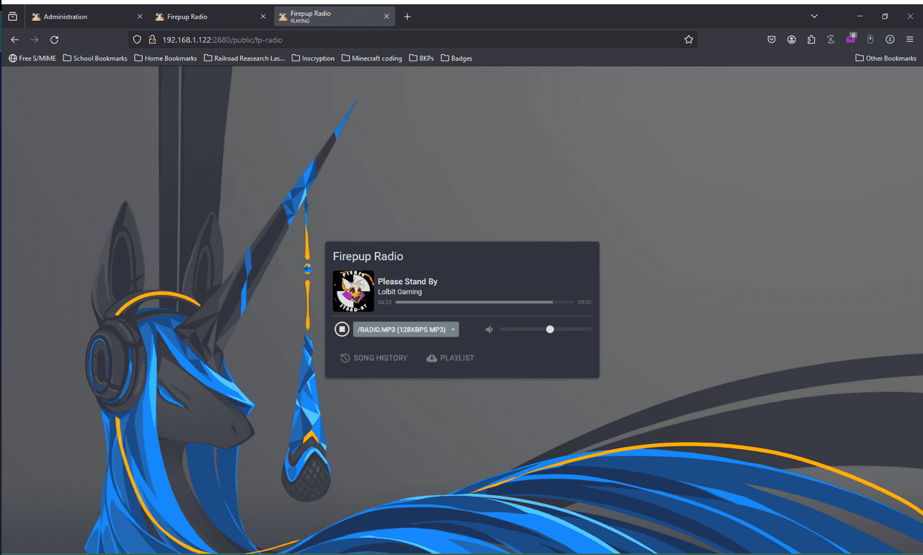Download the Playlist

tap(451, 358)
